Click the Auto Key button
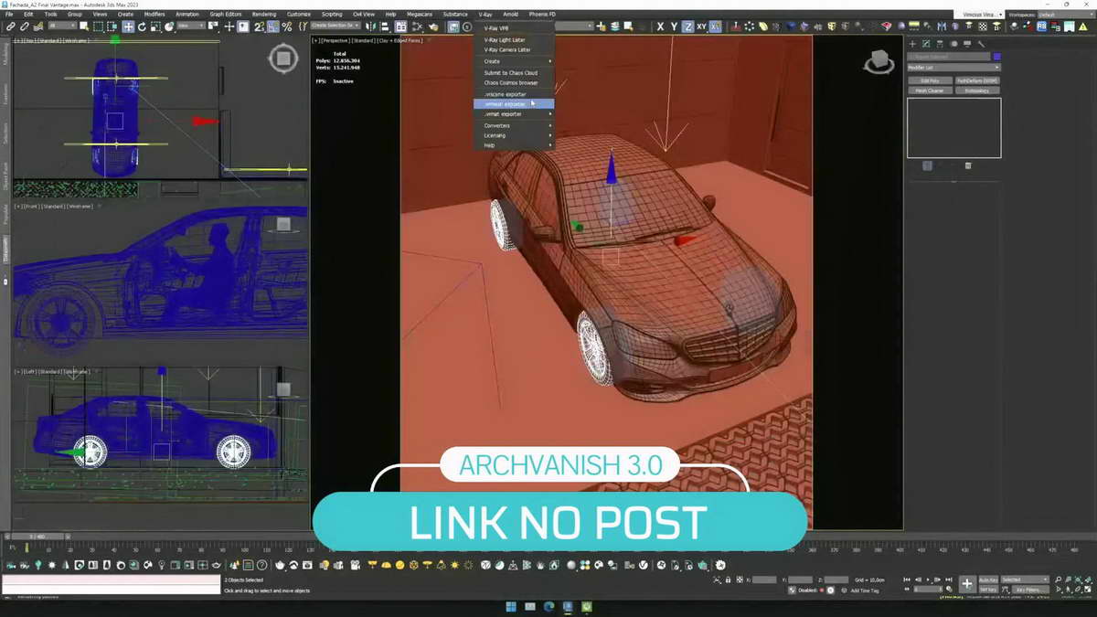Image resolution: width=1097 pixels, height=617 pixels. [989, 580]
